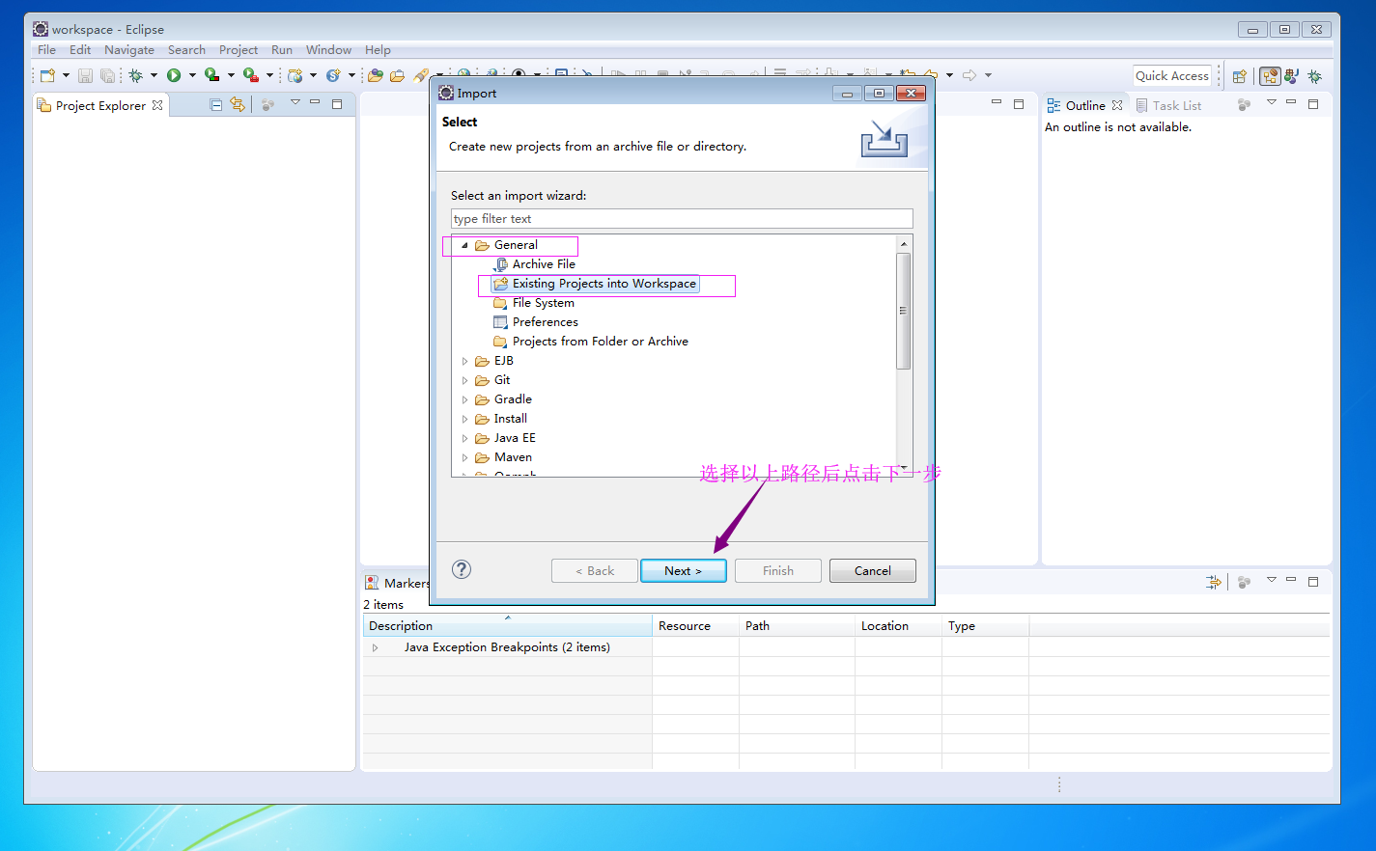Select File System import option
The height and width of the screenshot is (851, 1376).
click(534, 303)
